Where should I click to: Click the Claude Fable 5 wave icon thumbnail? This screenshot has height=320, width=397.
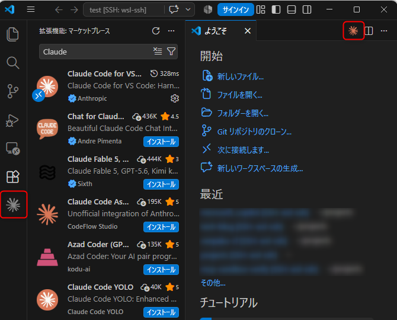[47, 172]
